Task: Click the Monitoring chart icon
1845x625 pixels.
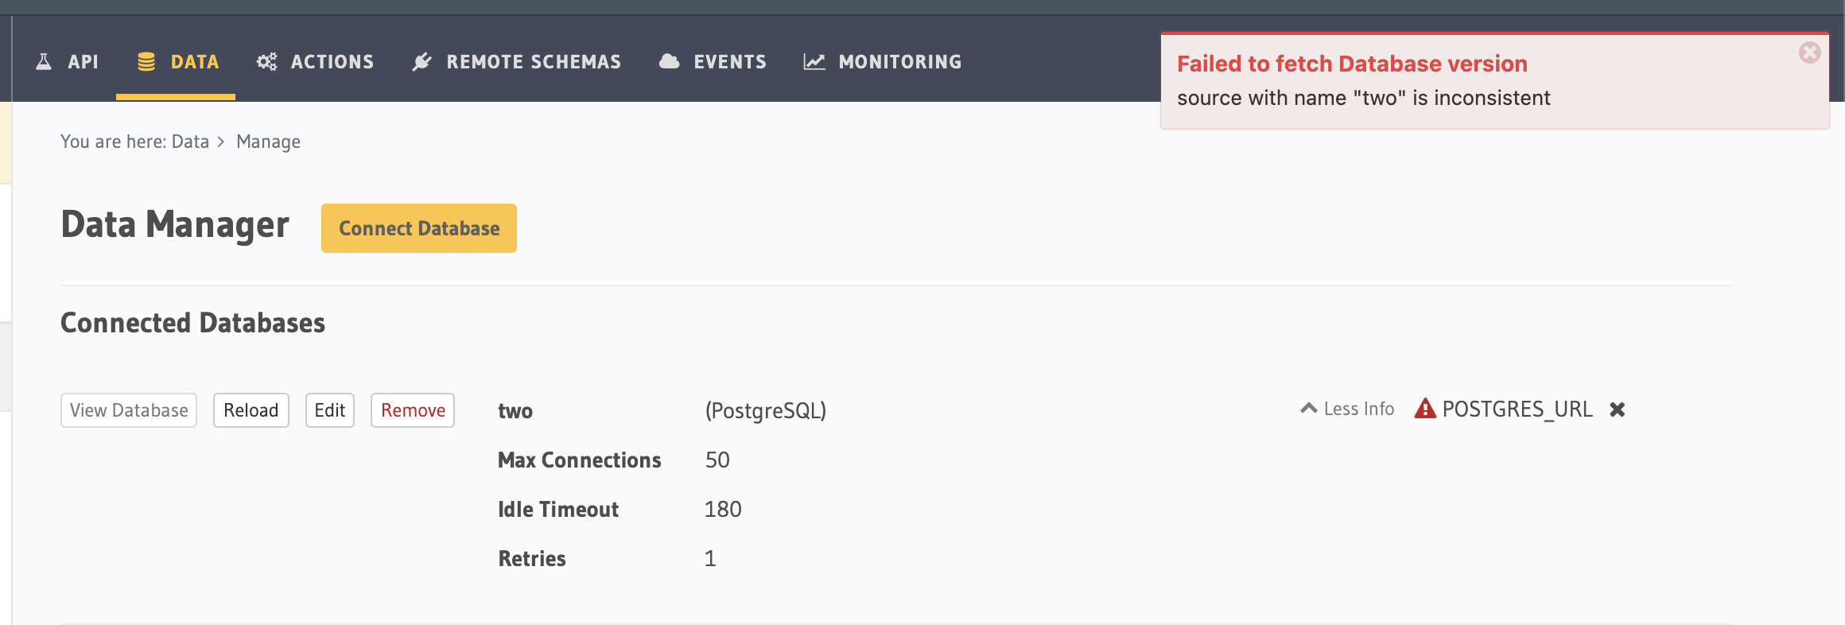Action: (814, 61)
